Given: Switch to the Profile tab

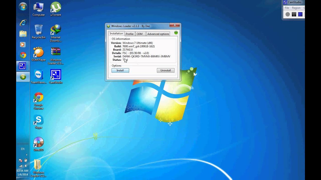Looking at the screenshot, I should 129,34.
